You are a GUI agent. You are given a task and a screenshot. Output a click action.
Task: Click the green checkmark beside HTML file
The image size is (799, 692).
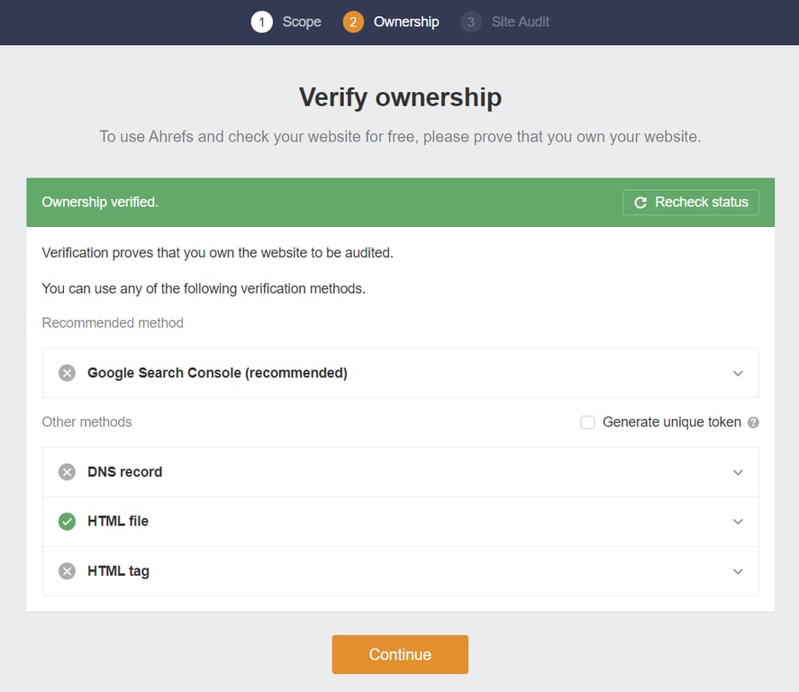(x=66, y=521)
